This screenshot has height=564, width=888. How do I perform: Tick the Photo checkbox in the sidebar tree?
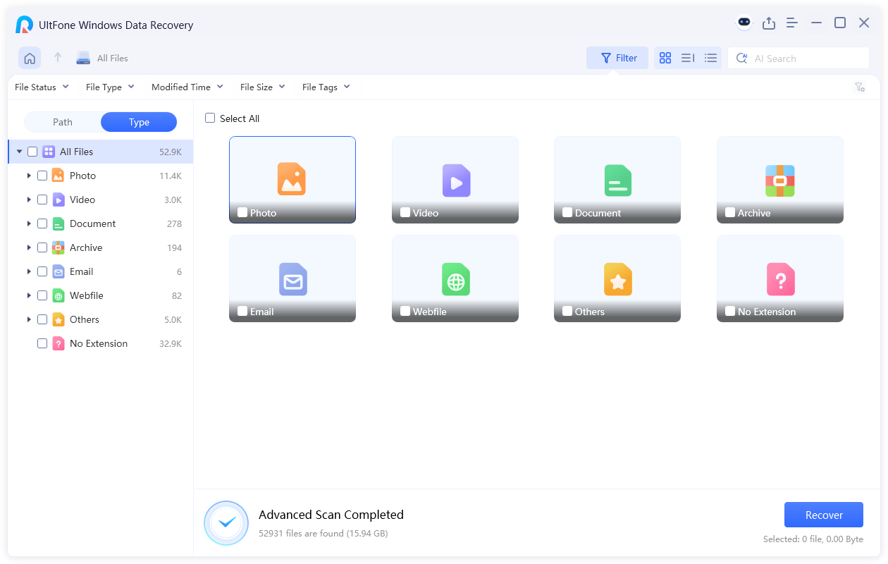[42, 176]
